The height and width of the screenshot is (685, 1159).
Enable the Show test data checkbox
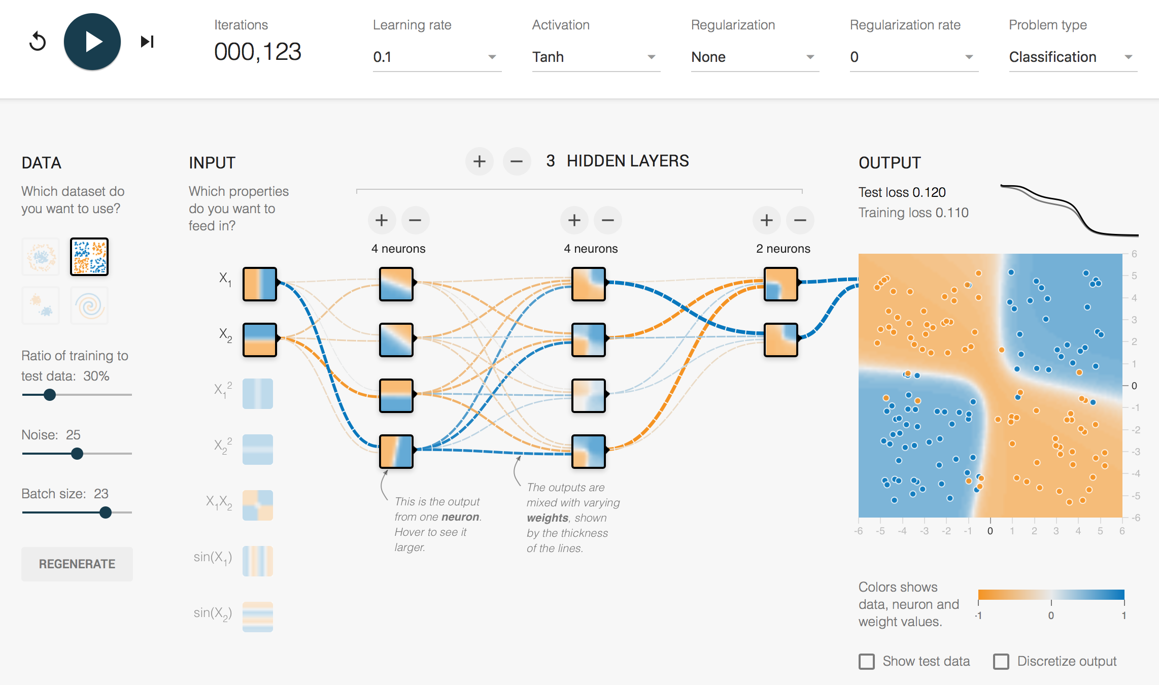point(867,661)
